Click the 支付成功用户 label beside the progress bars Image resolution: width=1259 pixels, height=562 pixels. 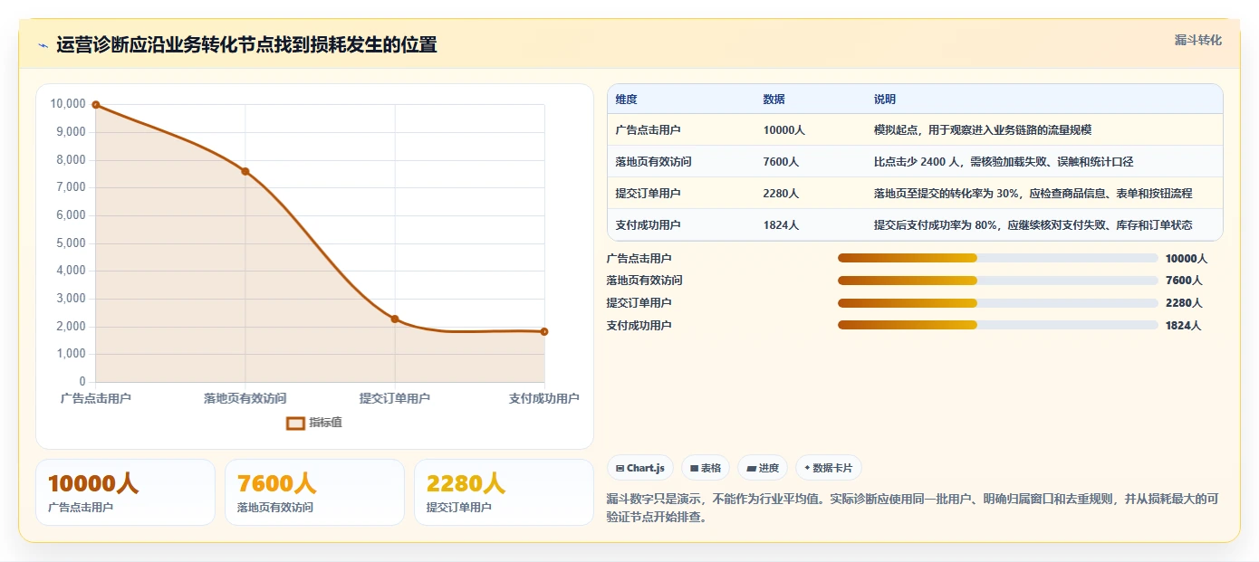pyautogui.click(x=639, y=326)
